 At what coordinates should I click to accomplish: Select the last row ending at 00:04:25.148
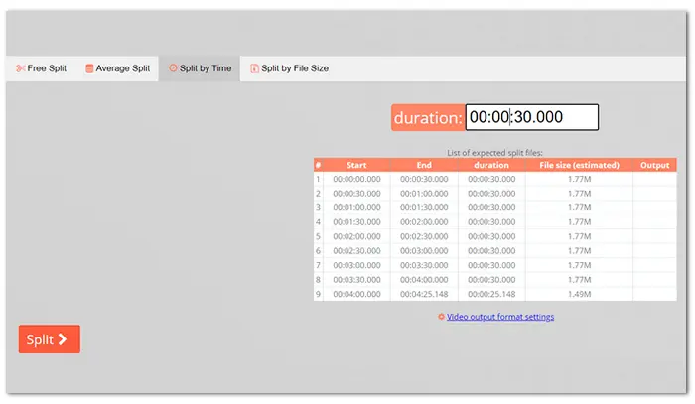point(424,295)
